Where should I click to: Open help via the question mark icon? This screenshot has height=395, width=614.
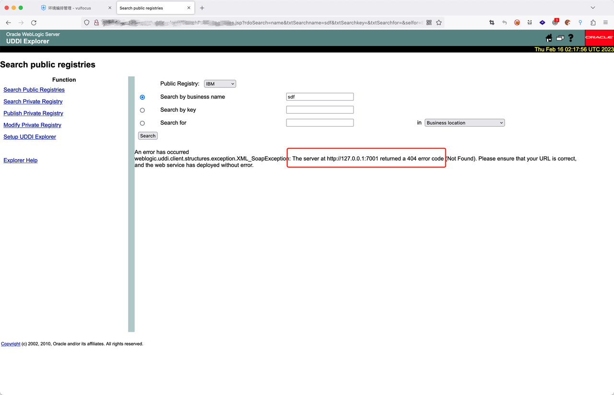[x=571, y=38]
